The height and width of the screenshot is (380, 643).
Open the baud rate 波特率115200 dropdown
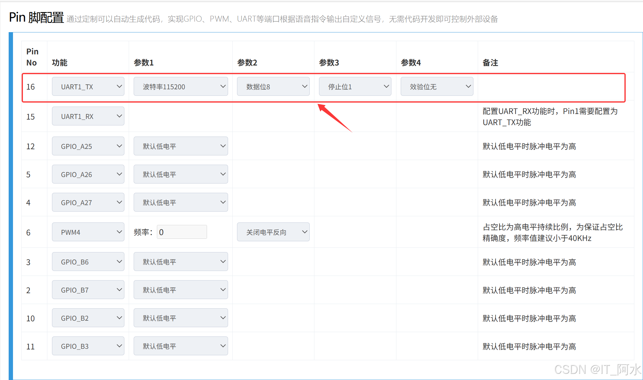coord(180,87)
